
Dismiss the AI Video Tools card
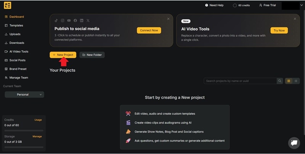pos(295,19)
